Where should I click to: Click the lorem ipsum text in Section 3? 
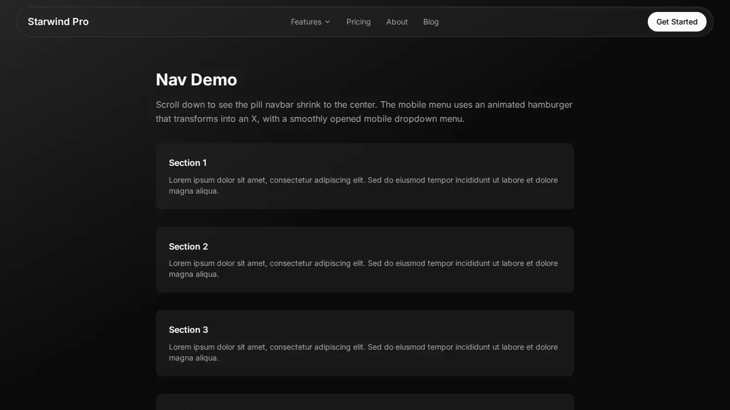[363, 352]
